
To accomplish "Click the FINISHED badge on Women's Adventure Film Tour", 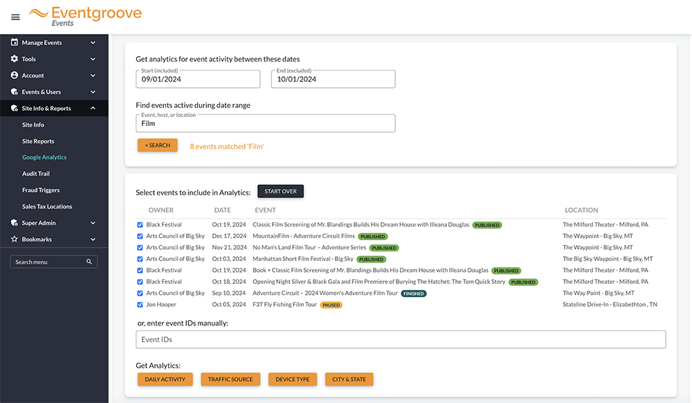I will point(414,294).
